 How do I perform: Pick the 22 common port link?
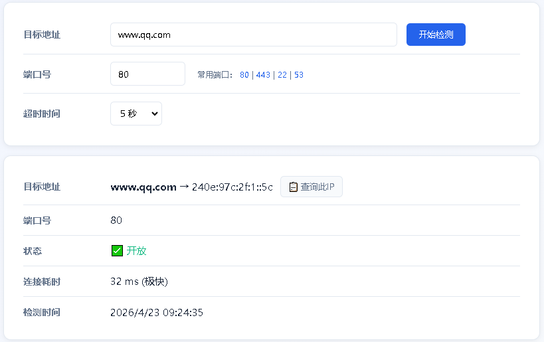tap(282, 75)
